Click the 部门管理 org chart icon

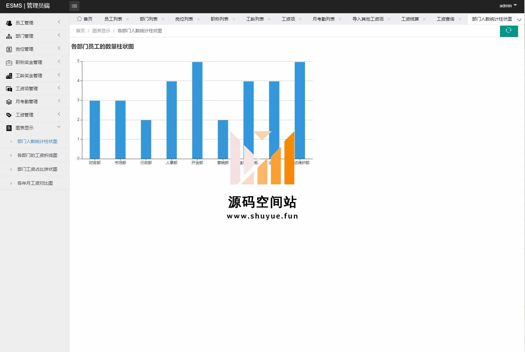pos(9,36)
